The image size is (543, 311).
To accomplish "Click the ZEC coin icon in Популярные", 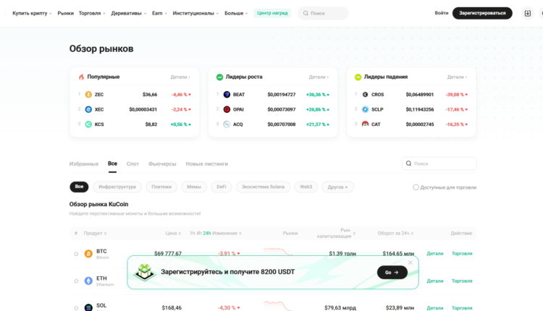I will (88, 95).
